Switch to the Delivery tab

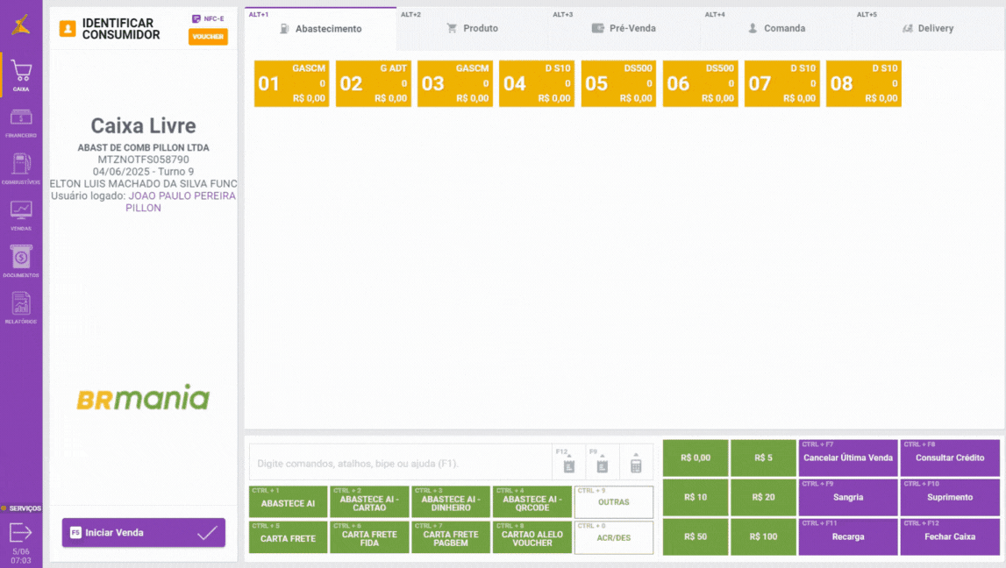point(928,29)
